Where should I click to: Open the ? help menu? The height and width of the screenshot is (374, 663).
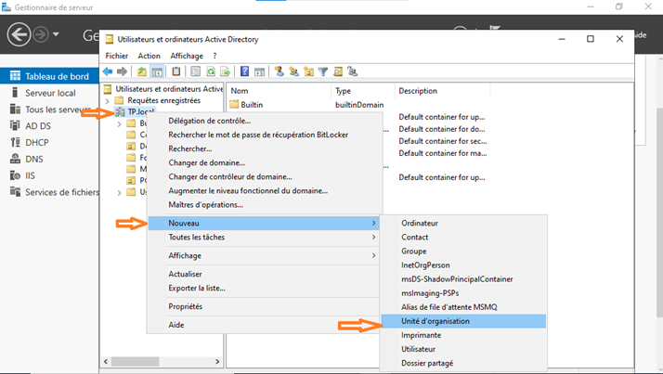pos(214,56)
